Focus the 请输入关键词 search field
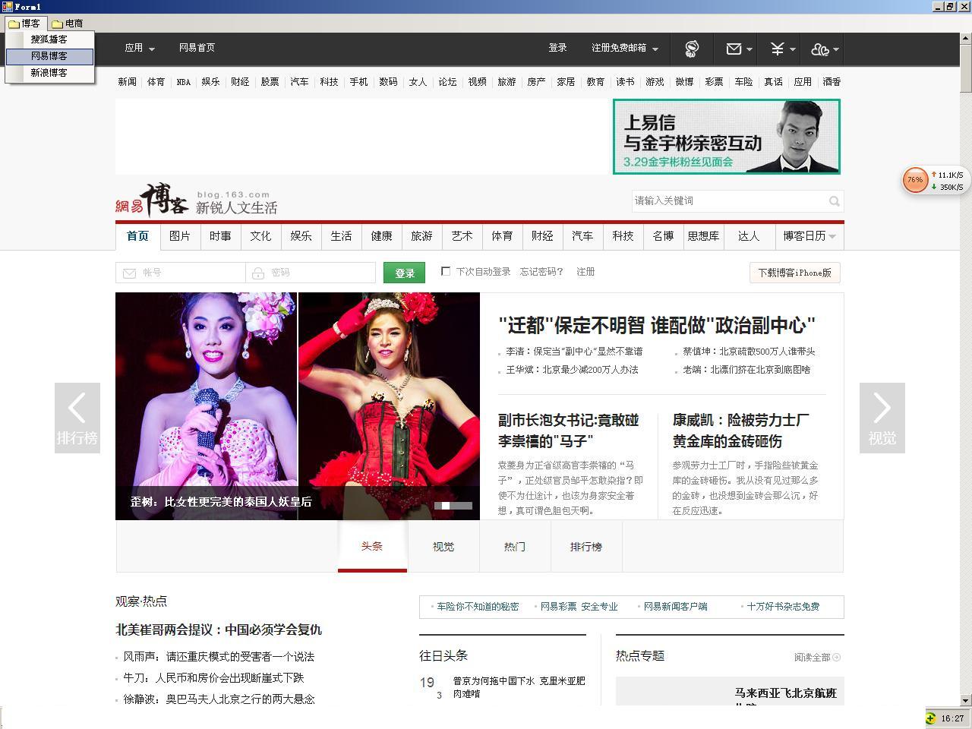 tap(729, 201)
